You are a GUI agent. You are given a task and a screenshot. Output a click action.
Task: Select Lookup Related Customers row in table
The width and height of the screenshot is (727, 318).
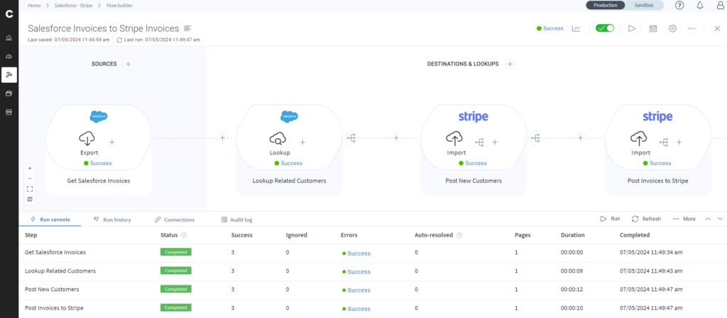click(373, 271)
